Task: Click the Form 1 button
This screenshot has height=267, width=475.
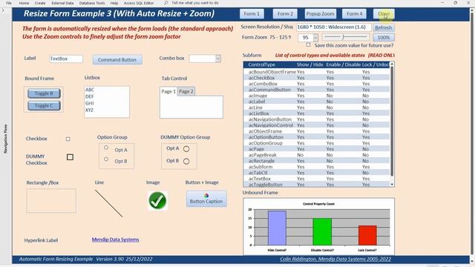Action: click(252, 14)
